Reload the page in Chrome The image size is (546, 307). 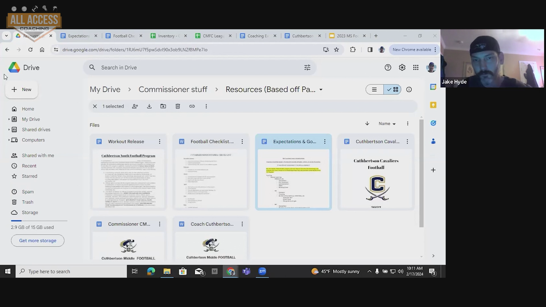point(30,50)
